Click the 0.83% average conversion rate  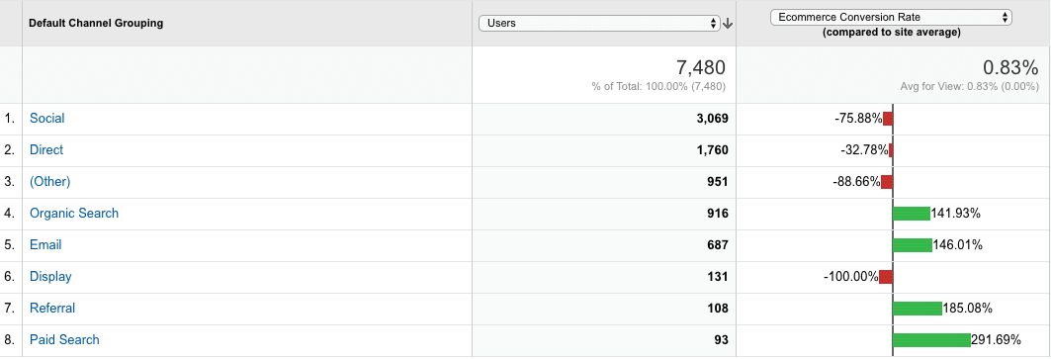[x=1010, y=67]
